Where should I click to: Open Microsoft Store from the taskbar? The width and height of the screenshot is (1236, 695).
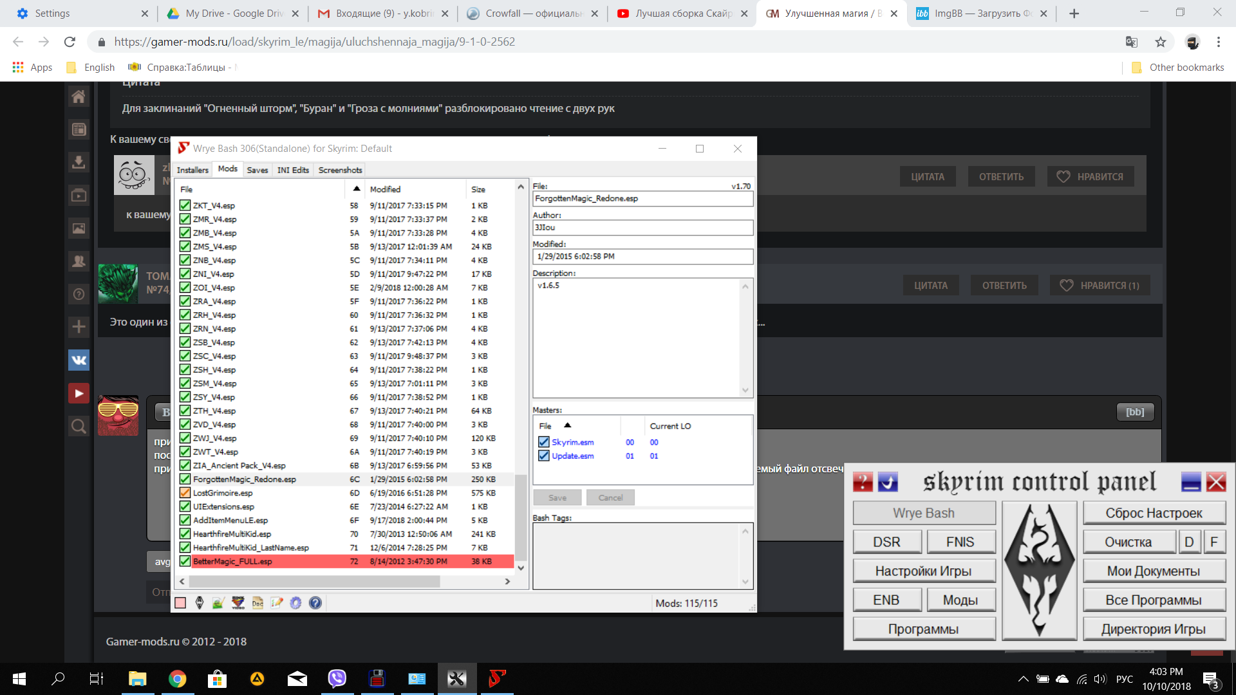point(217,678)
